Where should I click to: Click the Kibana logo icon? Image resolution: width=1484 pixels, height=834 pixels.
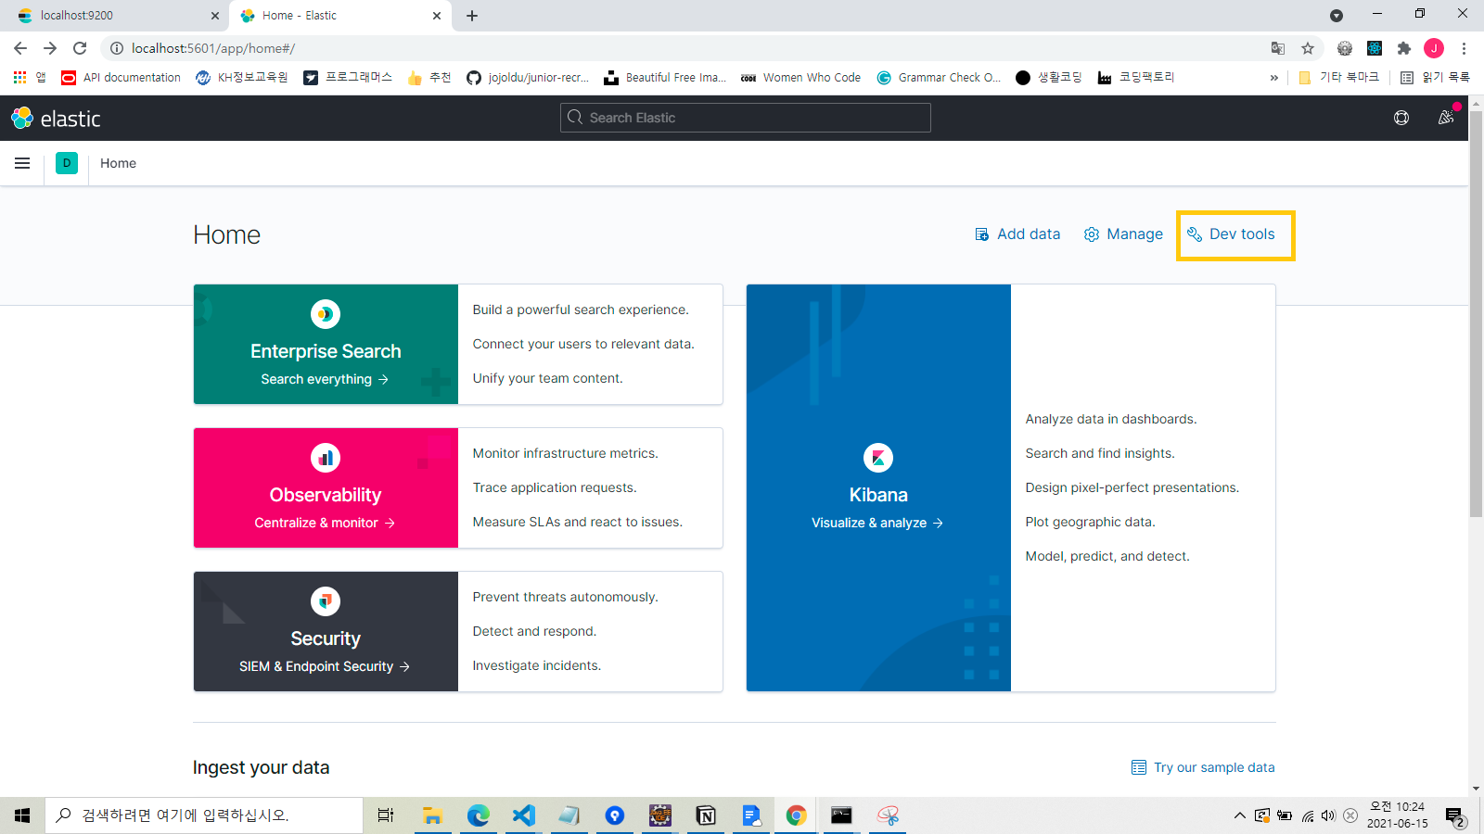pyautogui.click(x=878, y=458)
